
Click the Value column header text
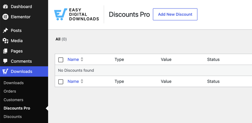pos(166,59)
